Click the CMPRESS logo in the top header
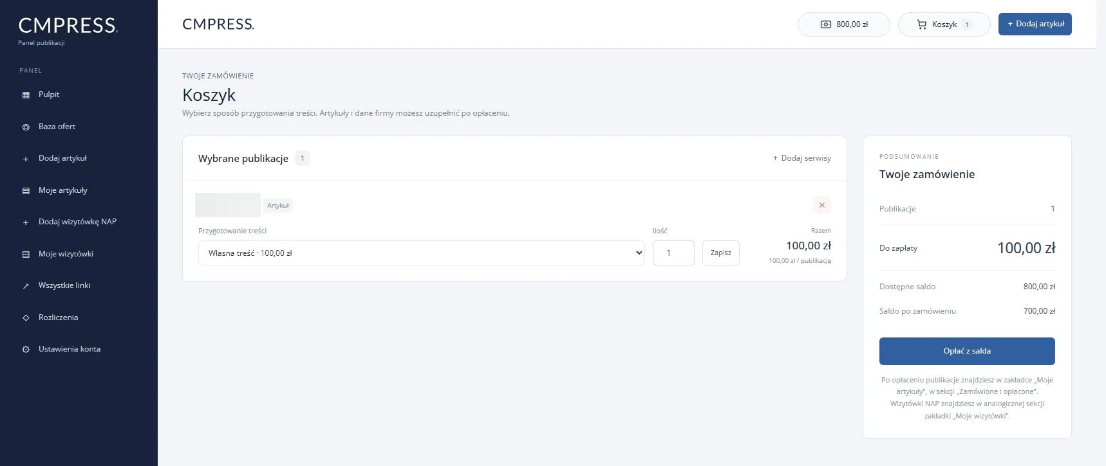 coord(218,24)
